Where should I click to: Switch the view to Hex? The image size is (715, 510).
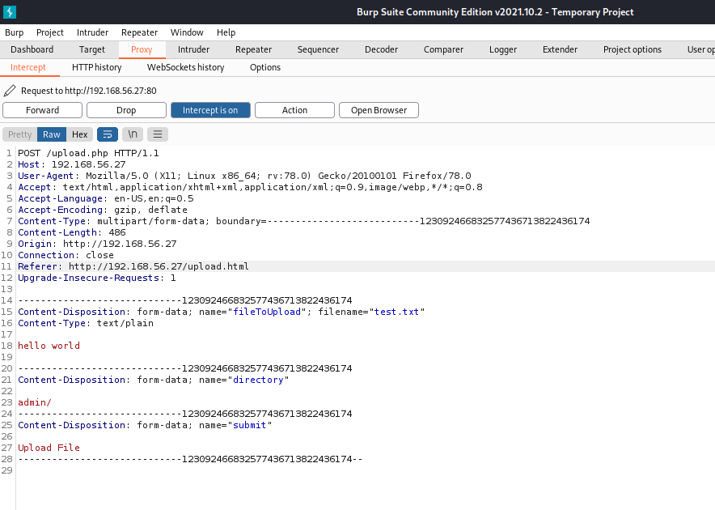tap(79, 134)
